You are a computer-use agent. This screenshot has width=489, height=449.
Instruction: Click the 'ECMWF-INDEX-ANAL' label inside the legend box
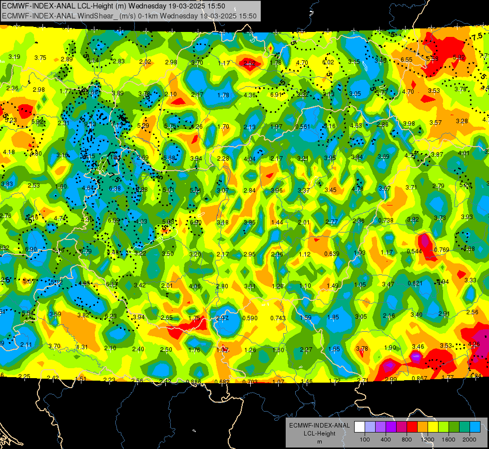click(x=319, y=426)
